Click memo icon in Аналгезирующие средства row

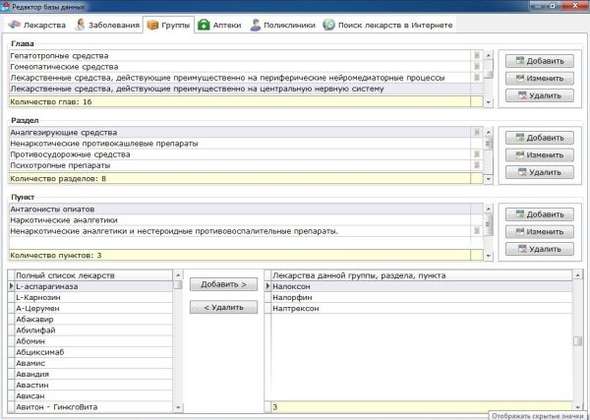(x=477, y=133)
